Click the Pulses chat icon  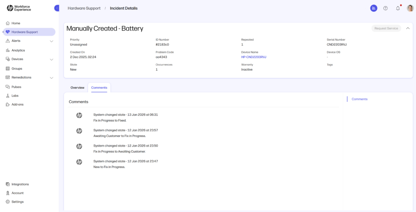point(8,87)
